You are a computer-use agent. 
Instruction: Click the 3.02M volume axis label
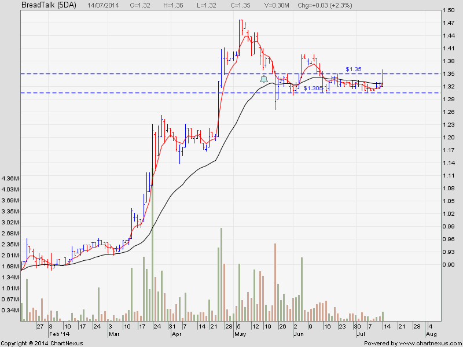[10, 222]
